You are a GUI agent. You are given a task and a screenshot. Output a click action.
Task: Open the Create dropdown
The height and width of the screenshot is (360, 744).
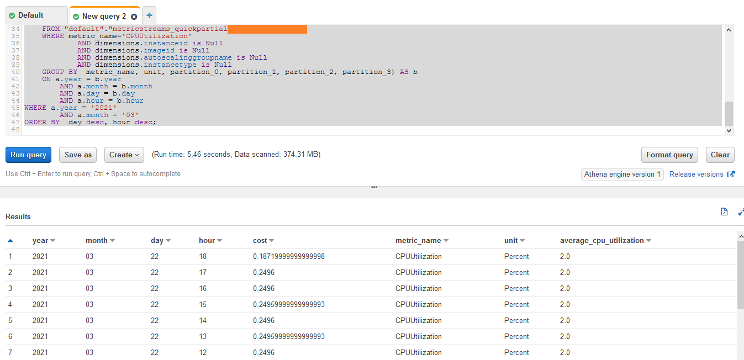[x=124, y=155]
